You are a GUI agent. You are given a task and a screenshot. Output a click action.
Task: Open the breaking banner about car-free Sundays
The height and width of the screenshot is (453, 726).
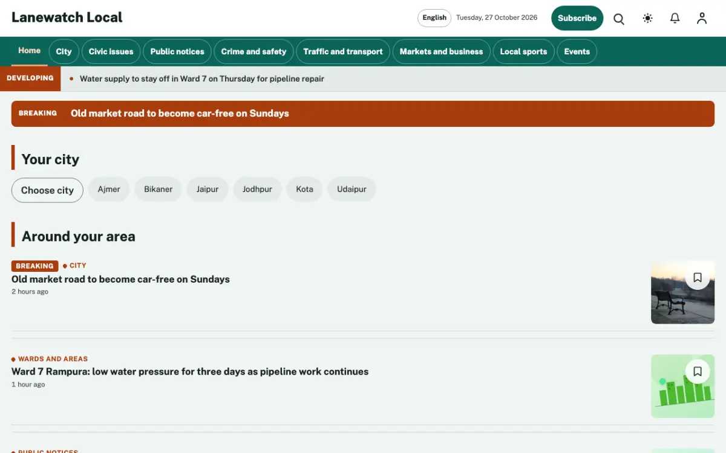click(363, 114)
